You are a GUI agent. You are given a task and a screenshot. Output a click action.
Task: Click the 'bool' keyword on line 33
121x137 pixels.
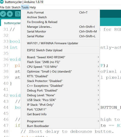pos(15,41)
